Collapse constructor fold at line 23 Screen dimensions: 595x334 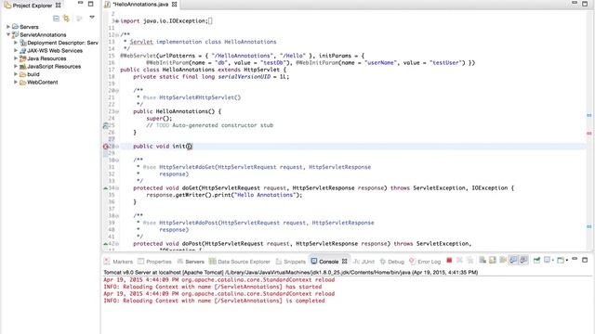coord(117,111)
